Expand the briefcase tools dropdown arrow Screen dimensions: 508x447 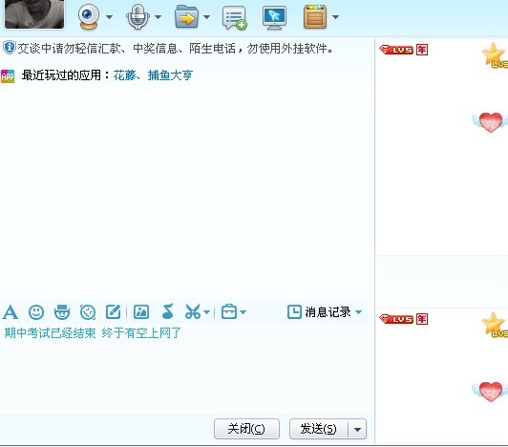pyautogui.click(x=243, y=312)
